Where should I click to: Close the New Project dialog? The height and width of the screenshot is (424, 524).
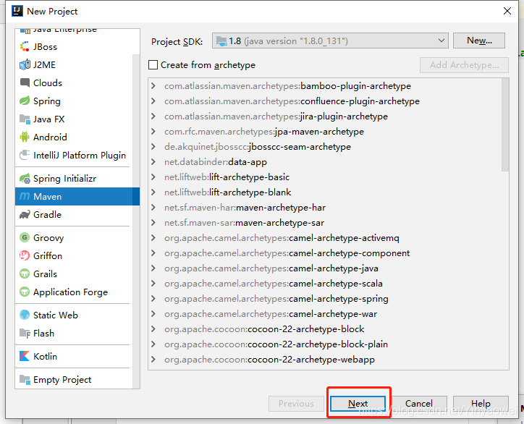pos(507,11)
